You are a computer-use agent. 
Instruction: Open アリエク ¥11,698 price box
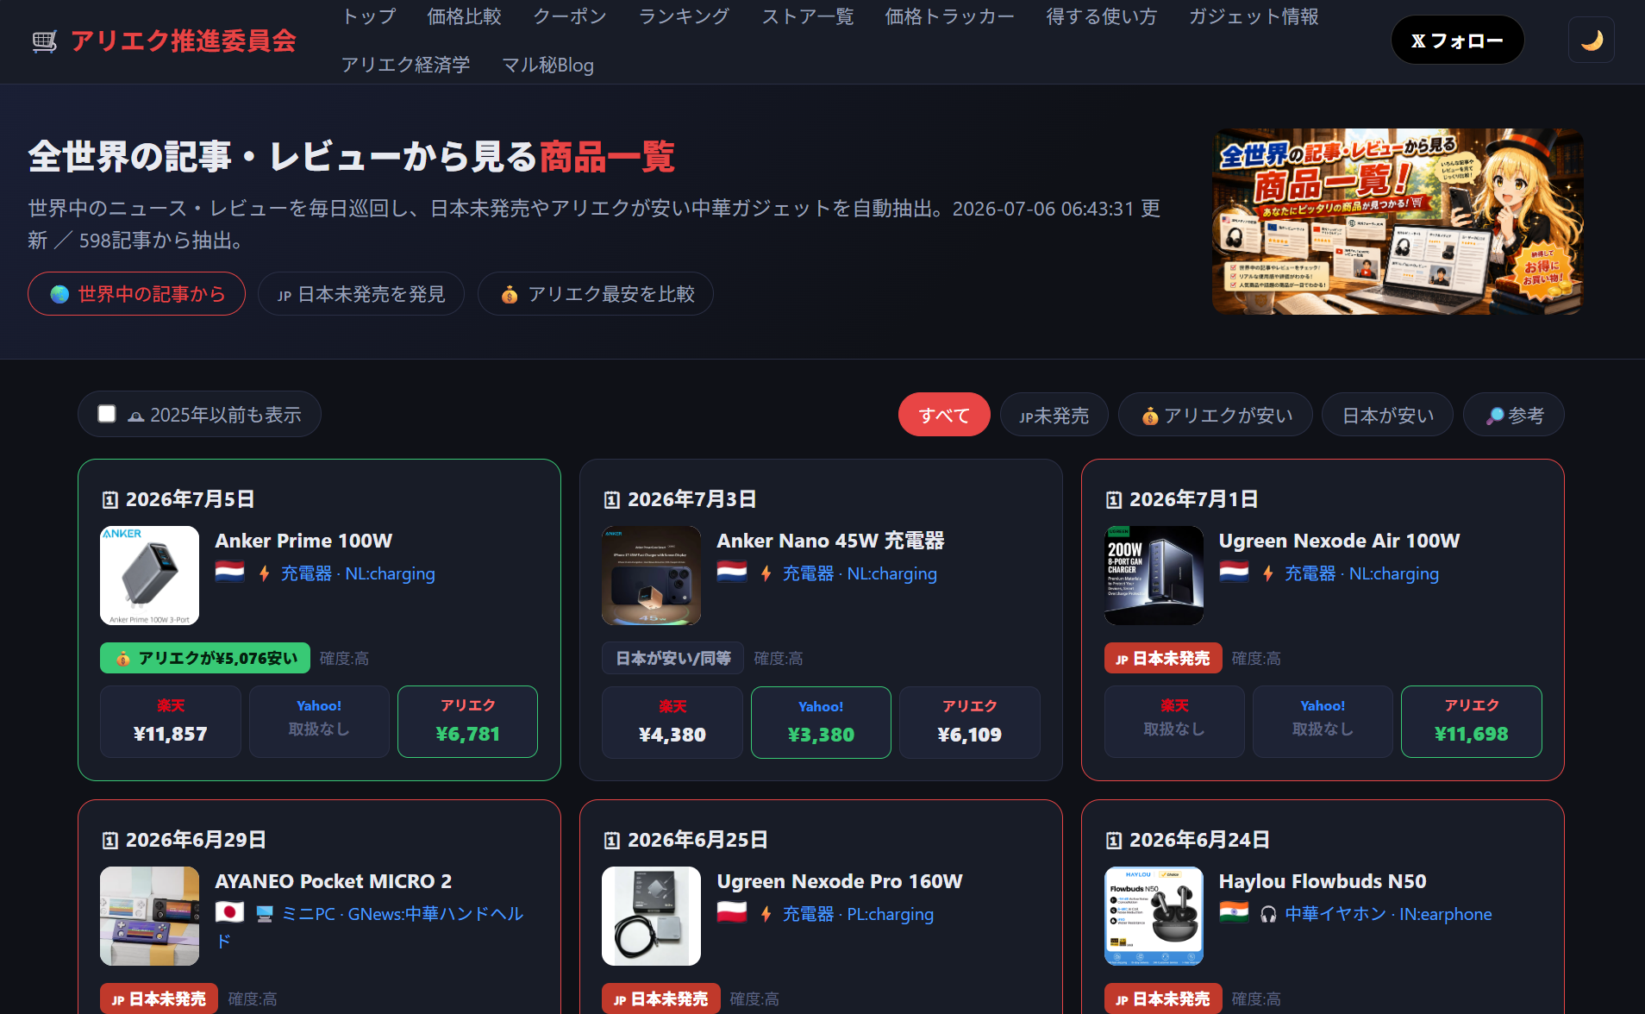coord(1472,722)
